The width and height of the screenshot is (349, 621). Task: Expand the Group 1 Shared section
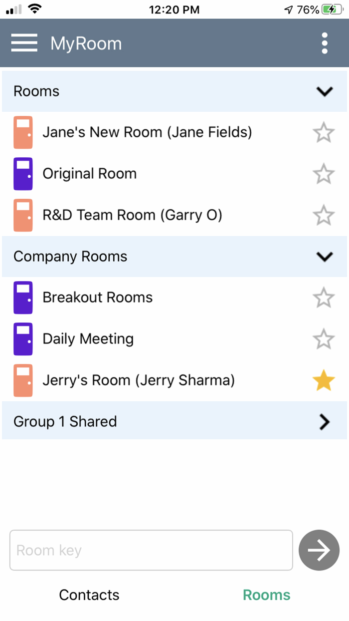(x=325, y=422)
